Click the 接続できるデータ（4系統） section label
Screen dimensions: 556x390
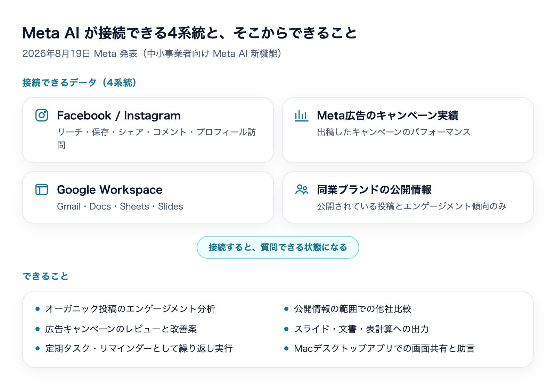click(x=80, y=83)
